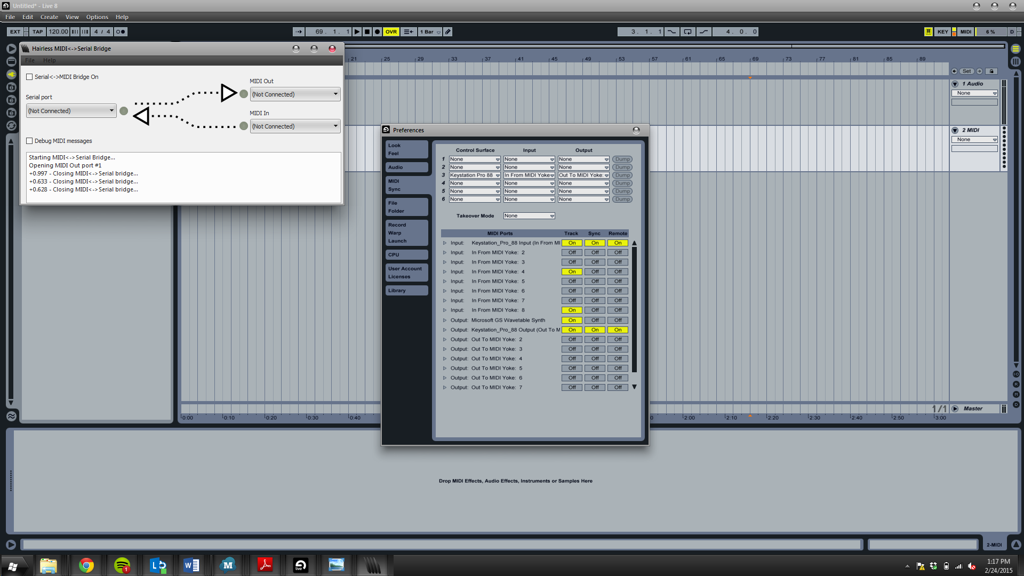Toggle the Punch-Out switch

[x=703, y=31]
